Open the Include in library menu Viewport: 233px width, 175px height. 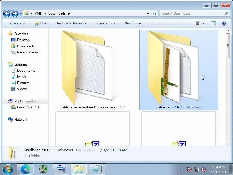click(72, 23)
